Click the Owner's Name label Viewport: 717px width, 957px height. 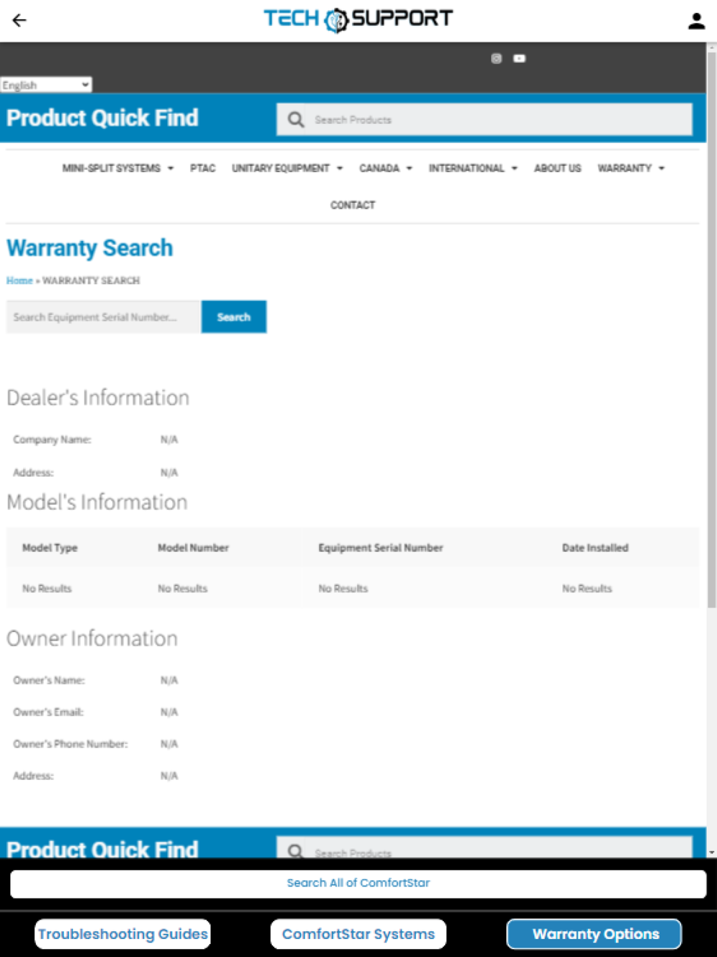tap(49, 680)
